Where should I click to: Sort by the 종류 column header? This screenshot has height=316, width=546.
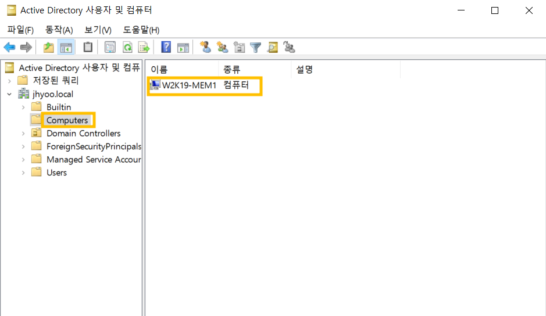click(255, 69)
